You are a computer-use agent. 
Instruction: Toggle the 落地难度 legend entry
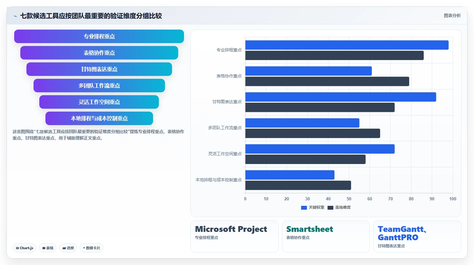click(339, 207)
